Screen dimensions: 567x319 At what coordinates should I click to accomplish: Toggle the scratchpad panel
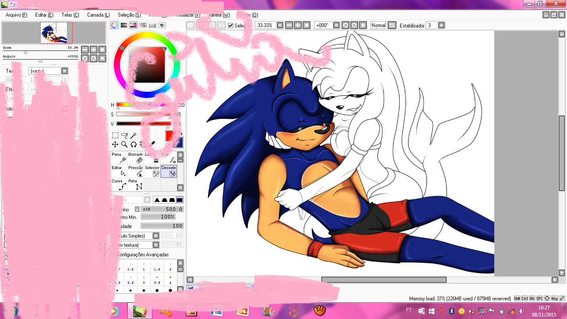tap(162, 25)
